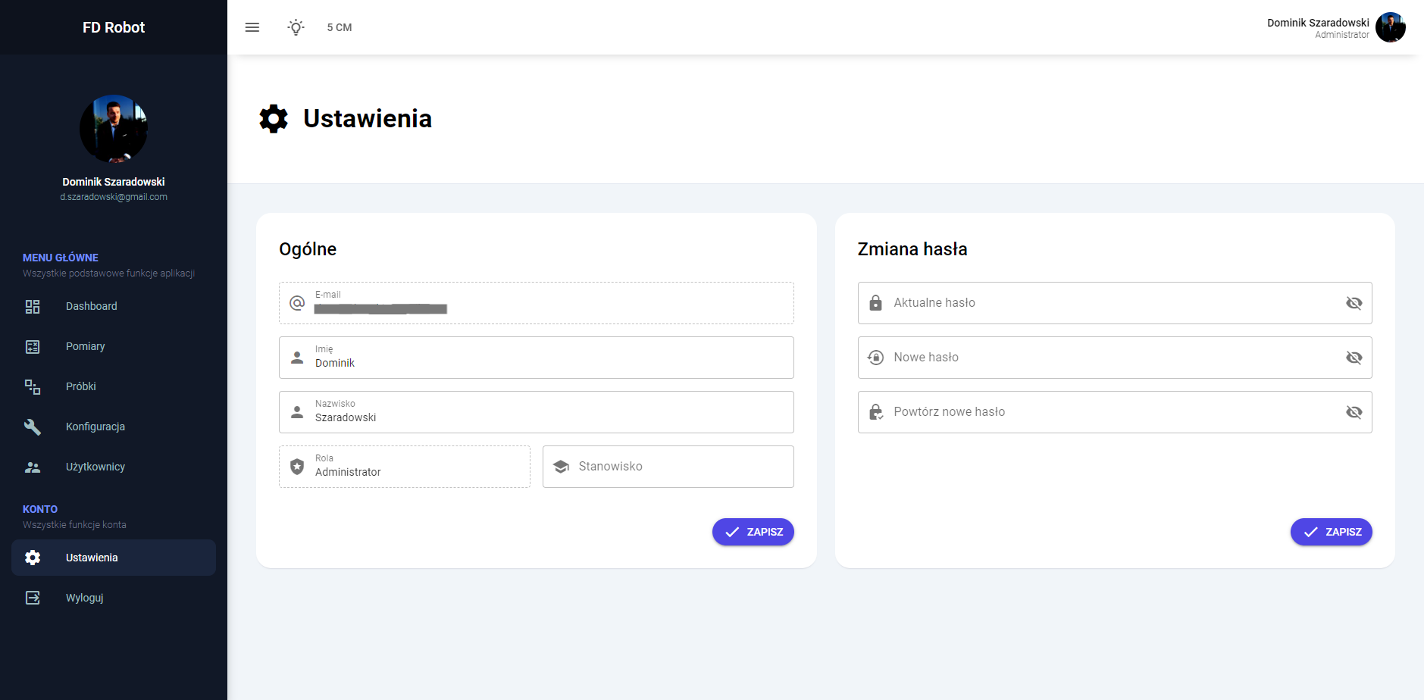Click the Wyloguj logout icon
1424x700 pixels.
pos(33,598)
